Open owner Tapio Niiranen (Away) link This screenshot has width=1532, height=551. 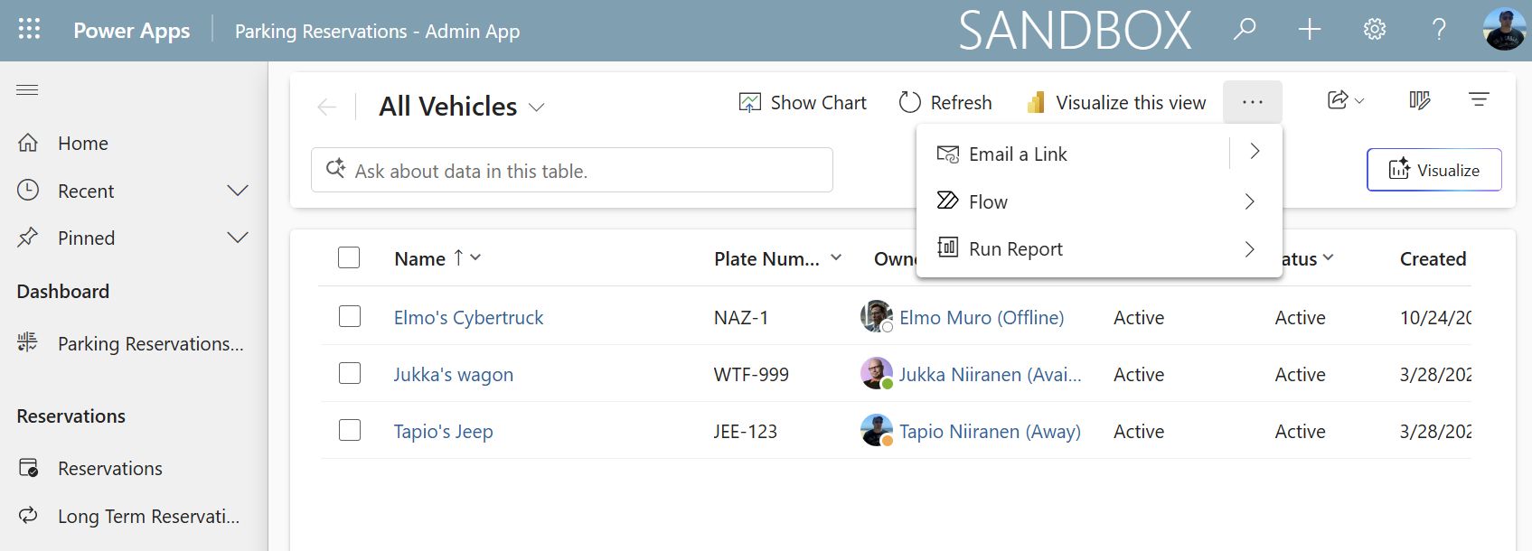(990, 431)
